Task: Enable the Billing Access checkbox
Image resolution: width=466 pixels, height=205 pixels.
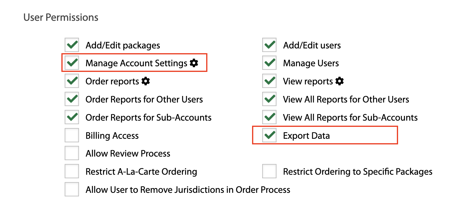Action: [x=72, y=135]
